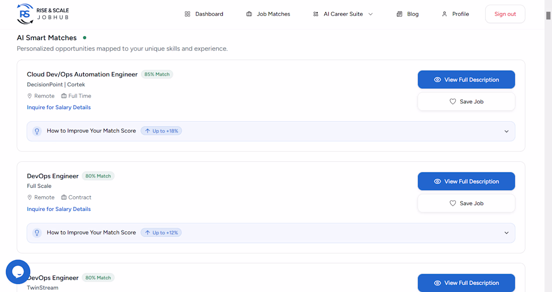Click the briefcase icon beside Contract

click(64, 197)
